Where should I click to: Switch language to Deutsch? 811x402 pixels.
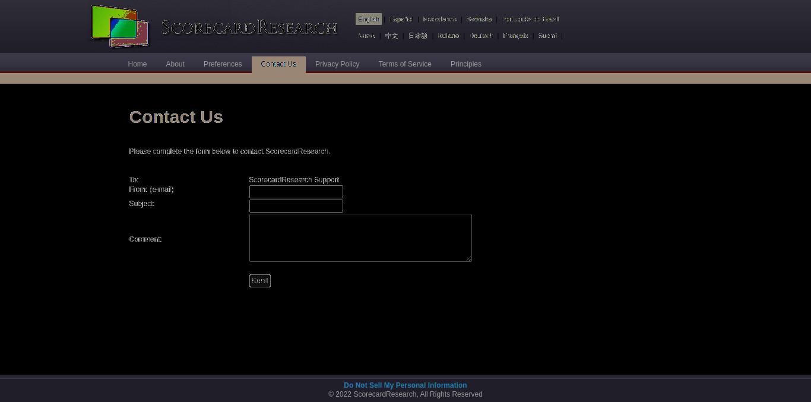(x=481, y=36)
